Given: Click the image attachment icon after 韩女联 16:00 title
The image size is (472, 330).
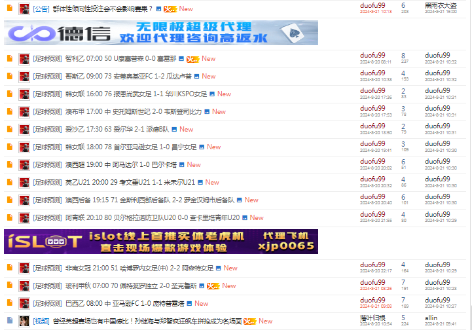Looking at the screenshot, I should coord(212,94).
